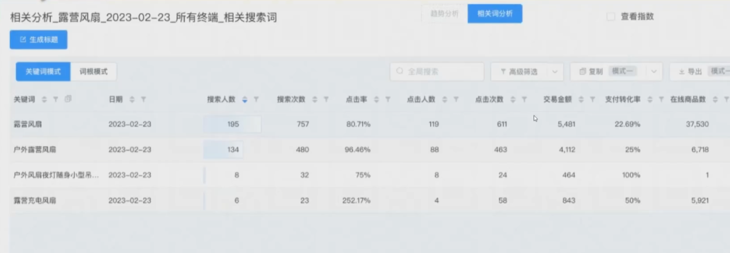Filter the 交易金额 column

coord(593,99)
